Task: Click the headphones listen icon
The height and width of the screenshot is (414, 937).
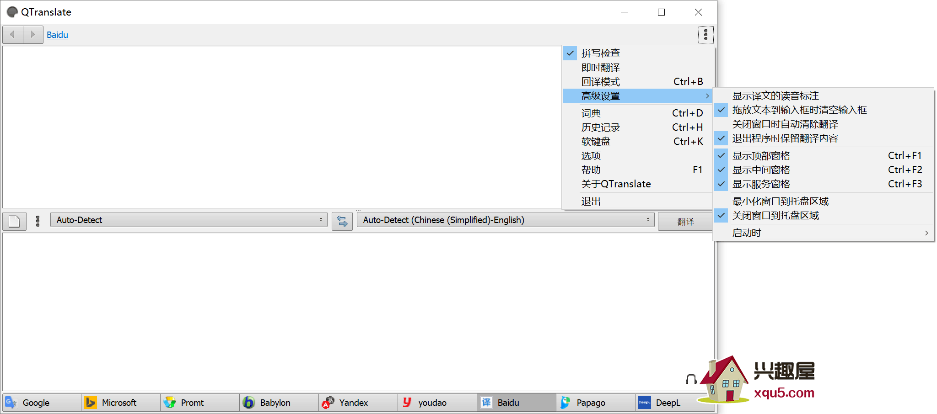Action: point(691,379)
